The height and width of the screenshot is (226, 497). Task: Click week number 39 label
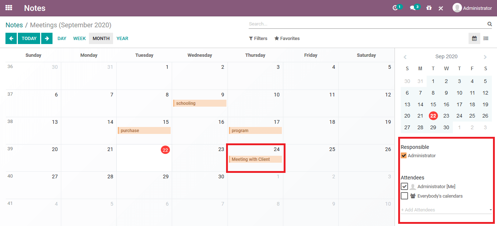(10, 149)
